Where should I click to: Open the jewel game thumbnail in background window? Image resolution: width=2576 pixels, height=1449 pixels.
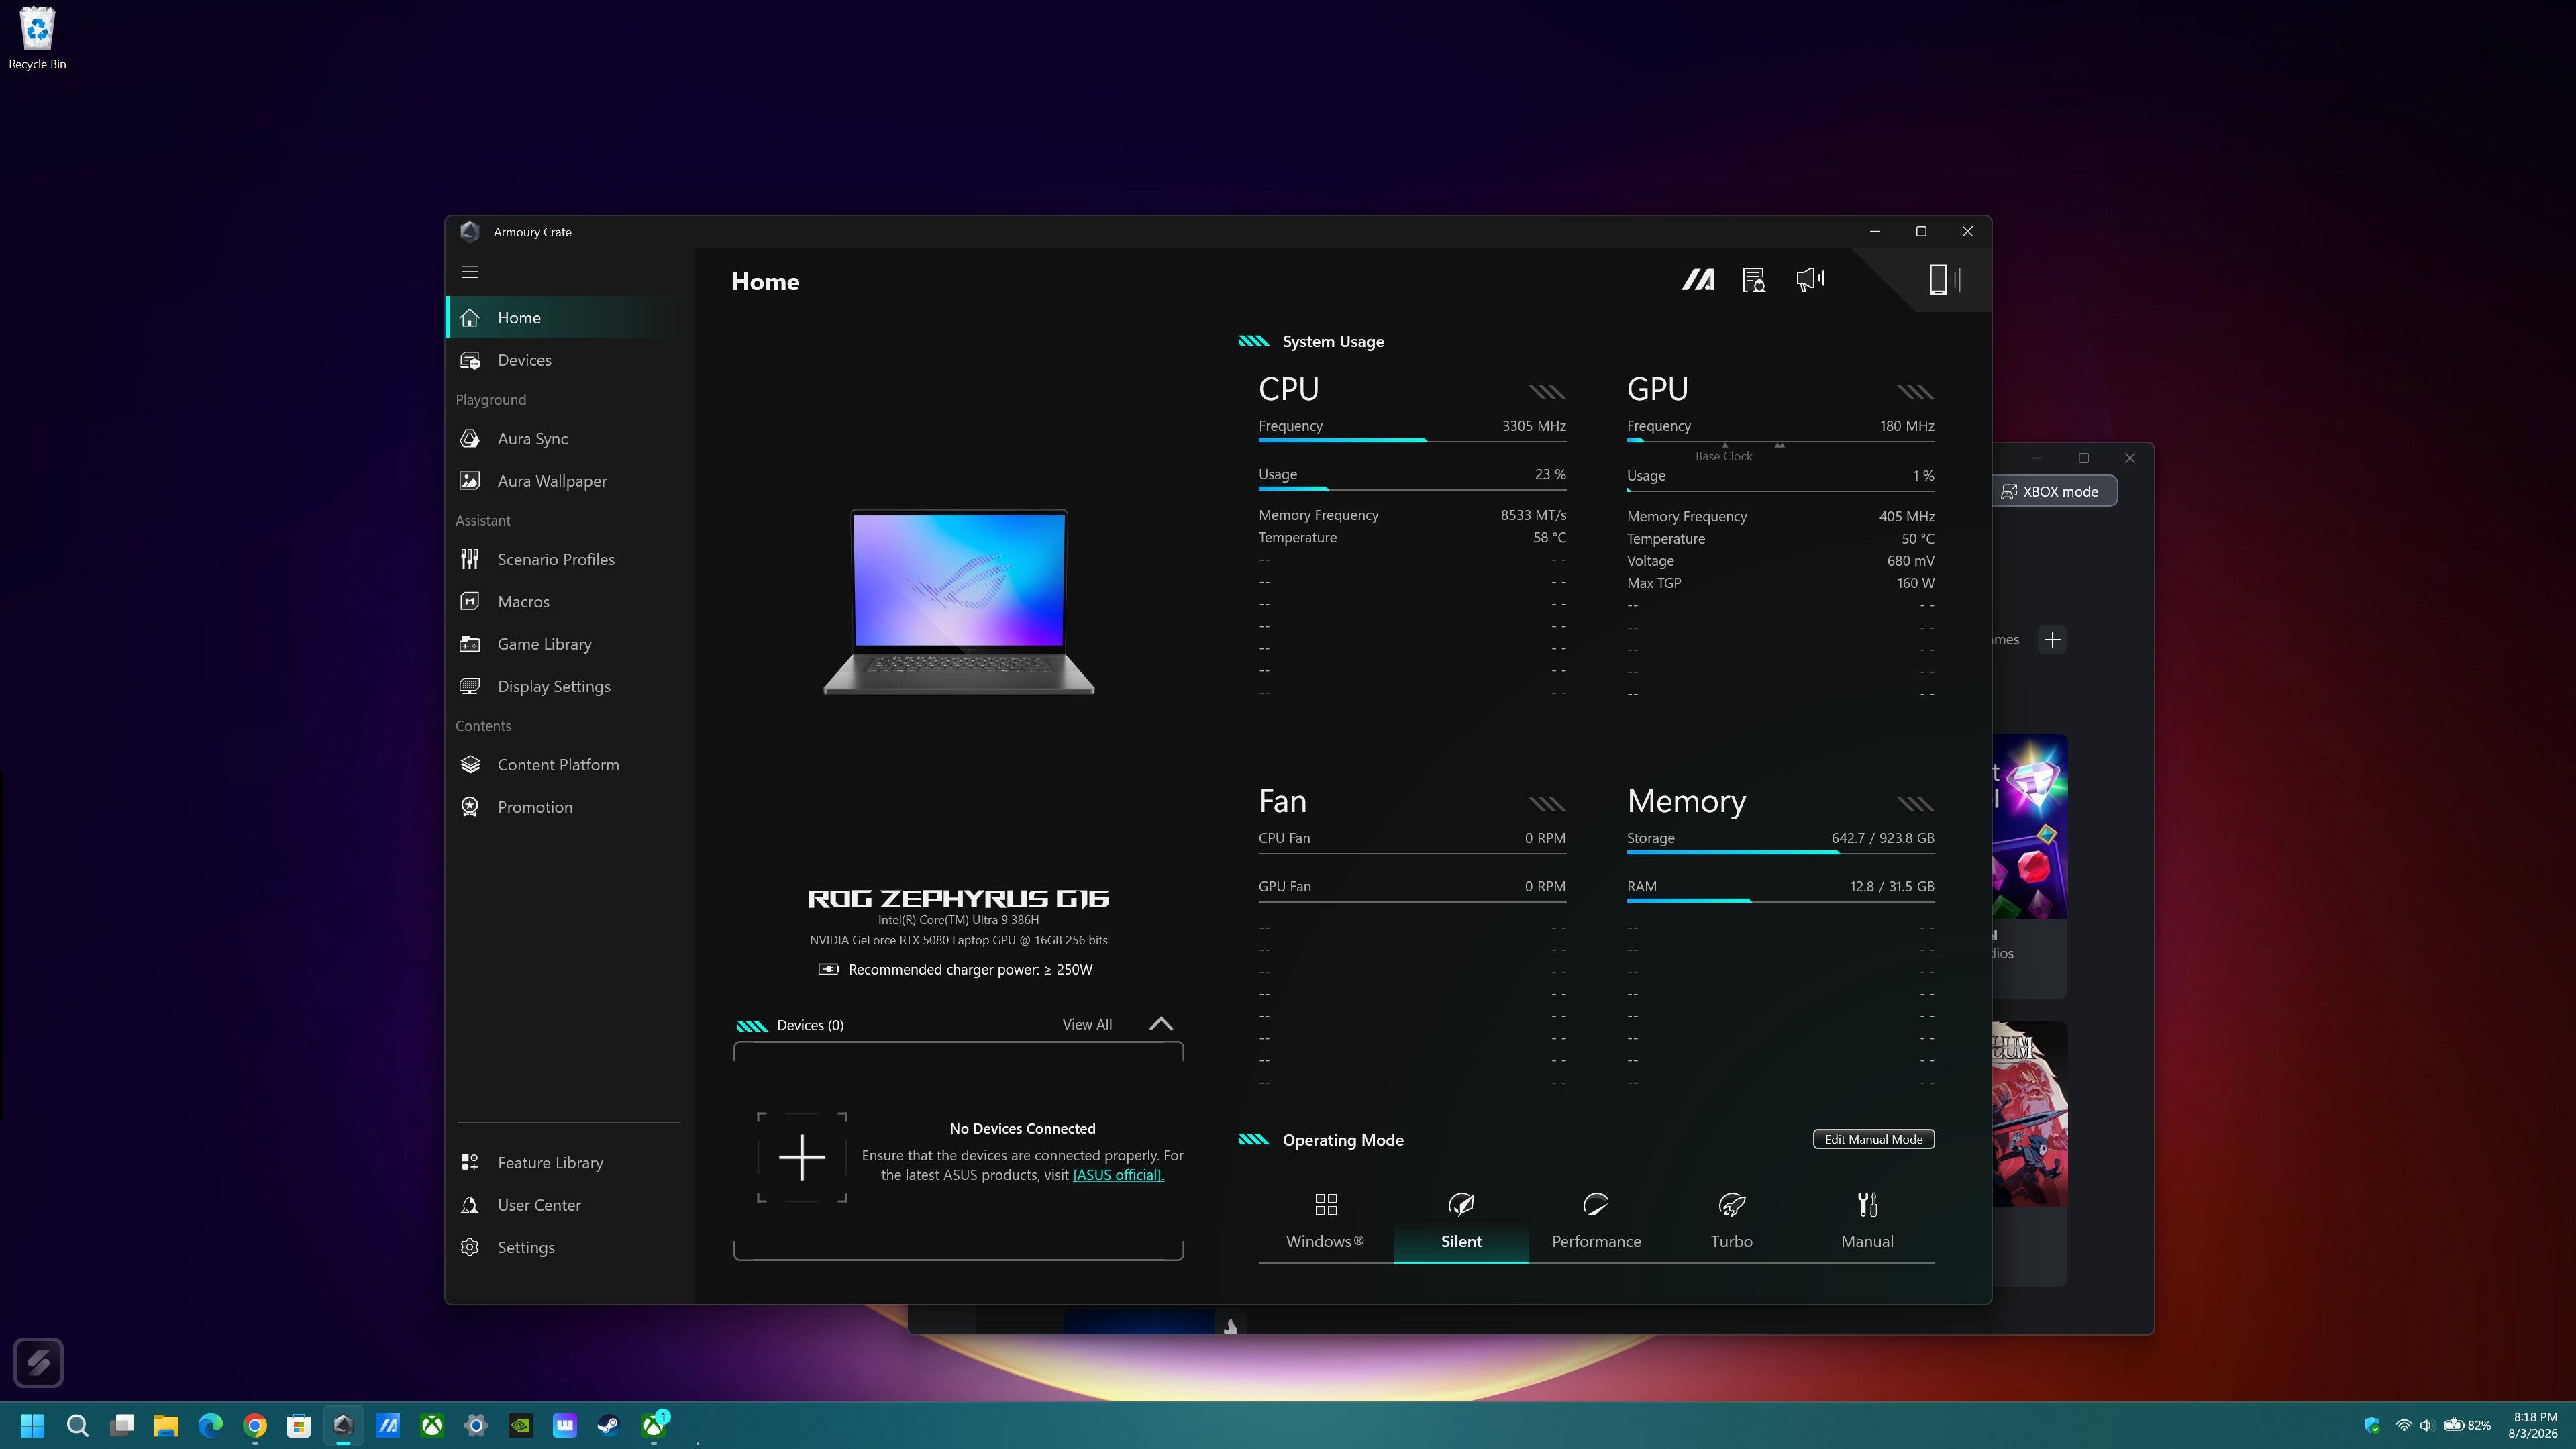click(x=2030, y=826)
